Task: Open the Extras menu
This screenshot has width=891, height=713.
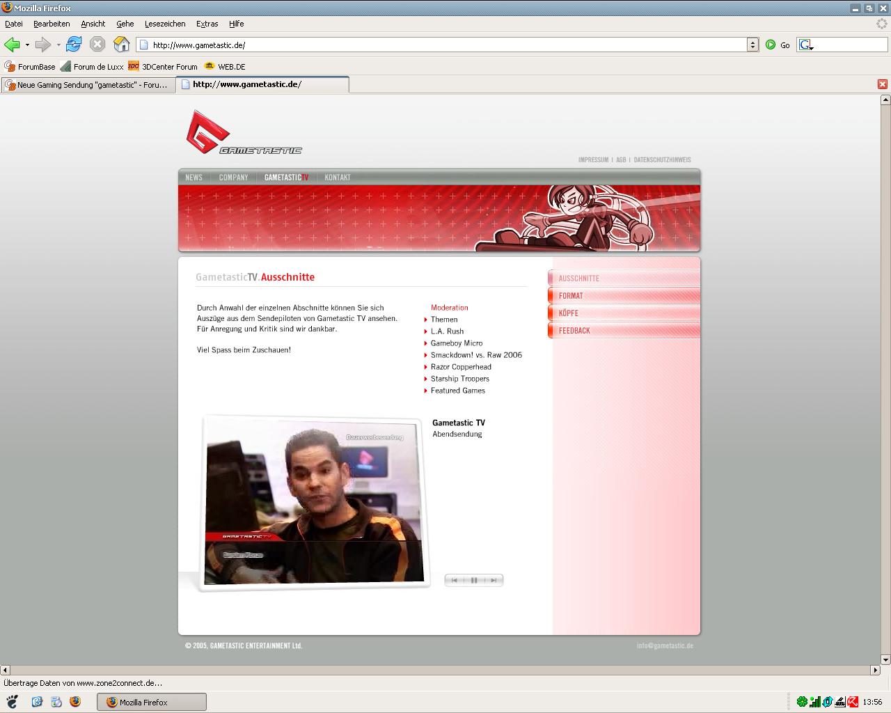Action: [x=207, y=24]
